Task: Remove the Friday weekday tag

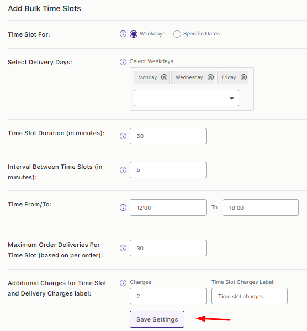Action: (x=244, y=77)
